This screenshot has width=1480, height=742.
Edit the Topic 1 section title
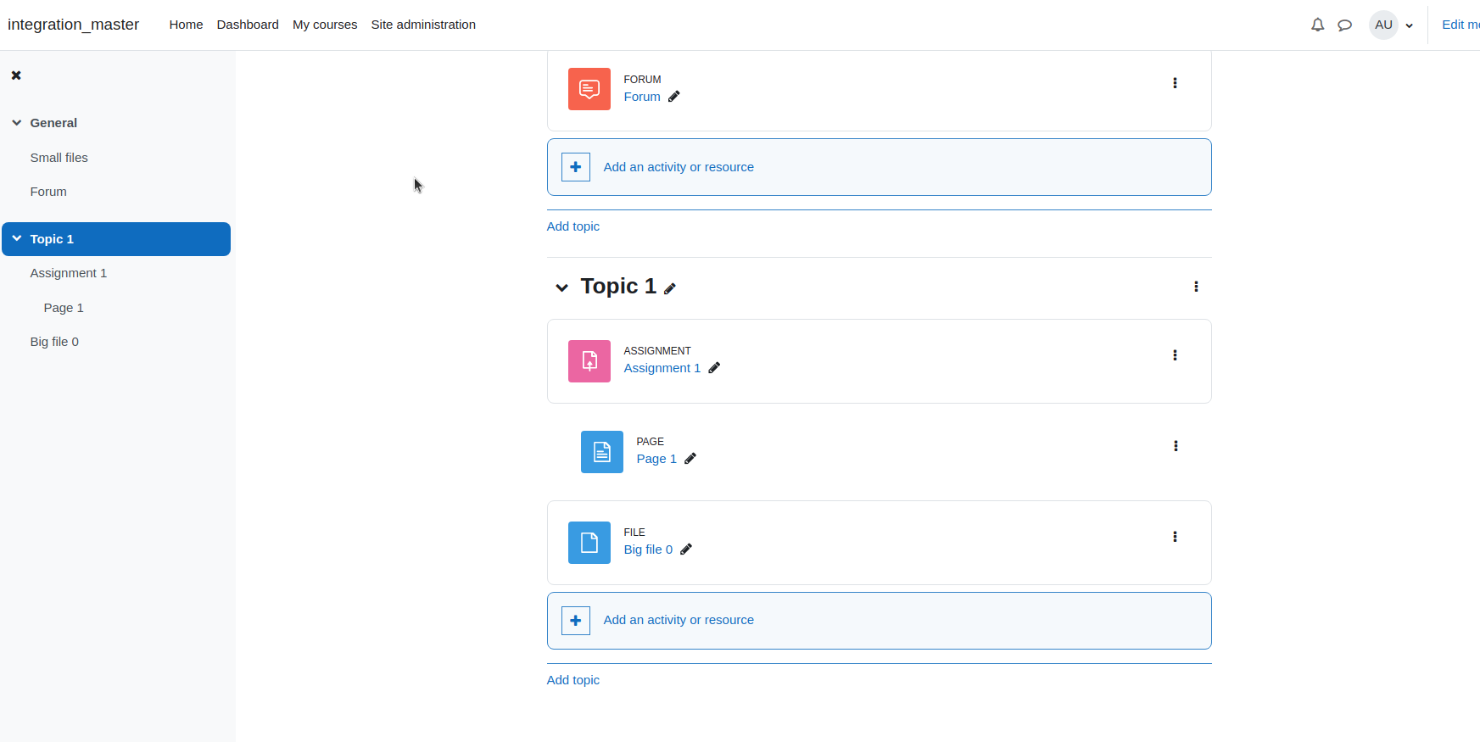[670, 288]
